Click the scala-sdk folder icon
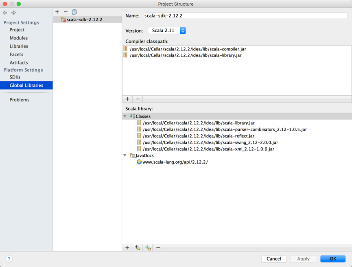This screenshot has width=352, height=267. (63, 20)
